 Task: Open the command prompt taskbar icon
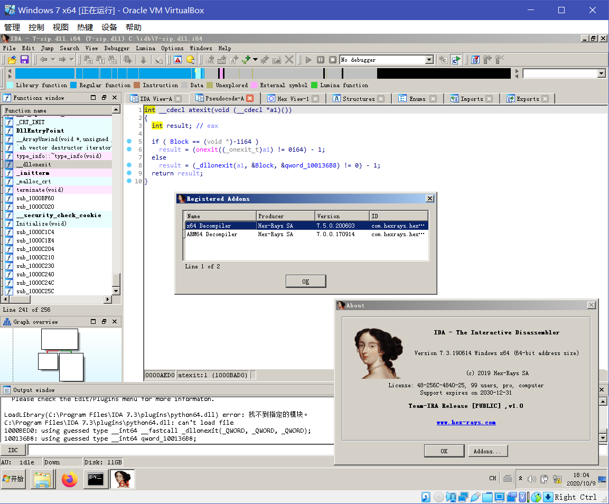pyautogui.click(x=96, y=479)
